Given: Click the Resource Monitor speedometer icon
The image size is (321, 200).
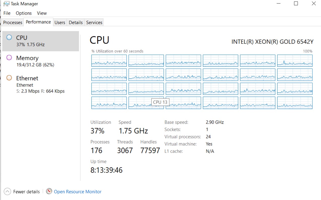Looking at the screenshot, I should 49,191.
